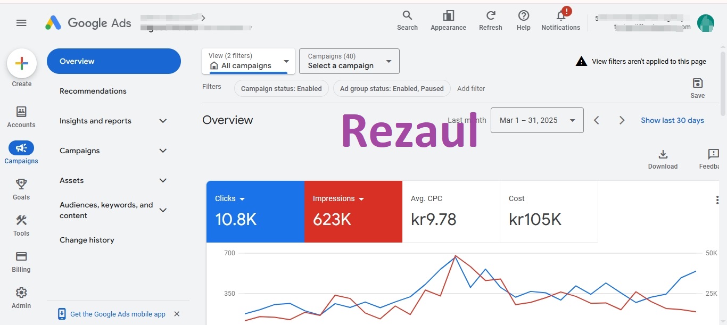Go to the next date period
This screenshot has width=727, height=325.
coord(622,120)
